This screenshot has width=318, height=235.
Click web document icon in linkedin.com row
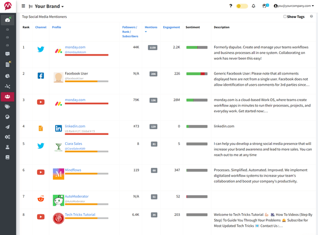tap(41, 128)
